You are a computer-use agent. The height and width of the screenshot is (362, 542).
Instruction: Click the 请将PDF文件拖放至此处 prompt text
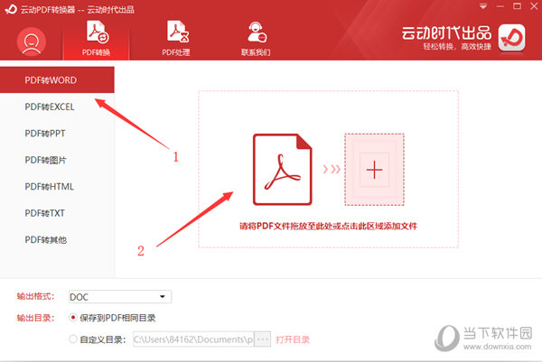(329, 227)
